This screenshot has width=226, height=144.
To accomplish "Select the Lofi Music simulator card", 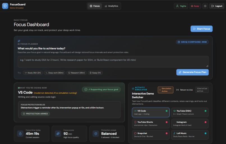I will click(x=190, y=135).
